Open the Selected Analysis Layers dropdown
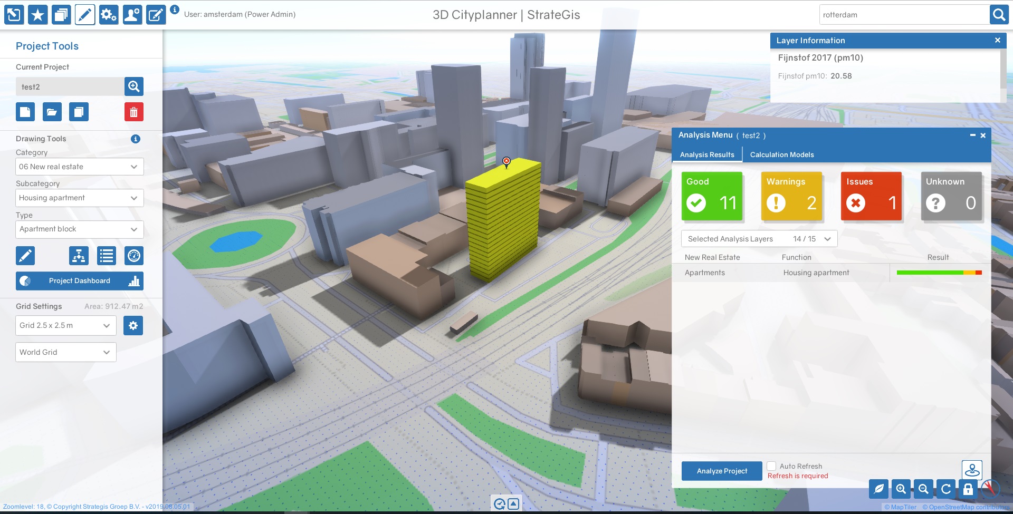The width and height of the screenshot is (1013, 514). click(x=759, y=239)
